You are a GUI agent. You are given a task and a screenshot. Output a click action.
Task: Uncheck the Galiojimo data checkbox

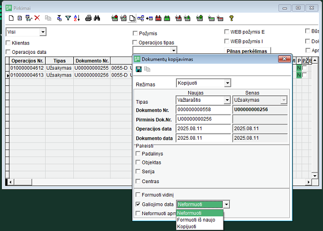(x=138, y=204)
